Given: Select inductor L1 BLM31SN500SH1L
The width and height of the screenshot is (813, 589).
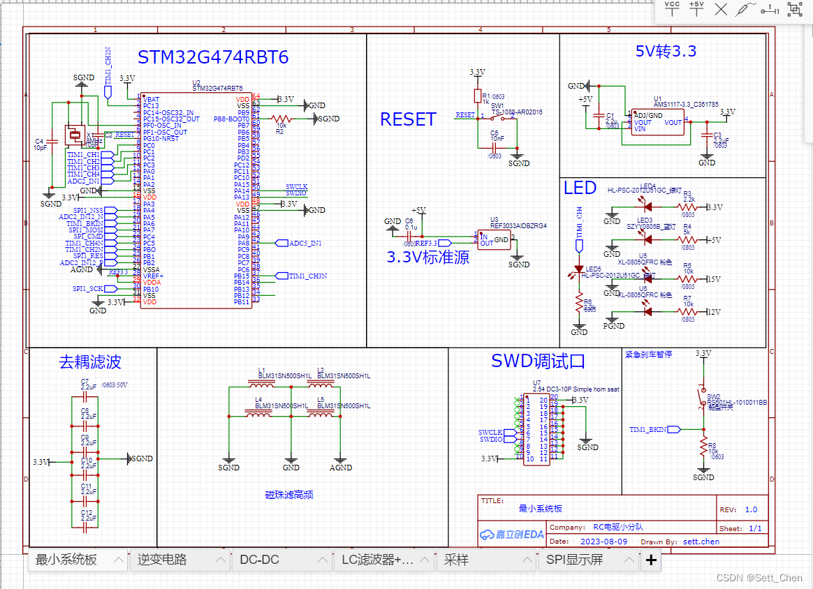Looking at the screenshot, I should coord(261,385).
